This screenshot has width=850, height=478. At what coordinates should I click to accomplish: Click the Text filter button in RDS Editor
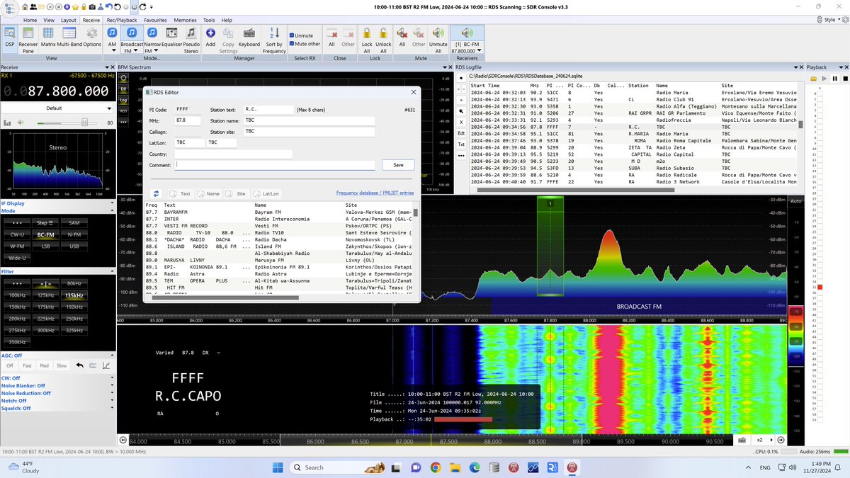point(181,193)
